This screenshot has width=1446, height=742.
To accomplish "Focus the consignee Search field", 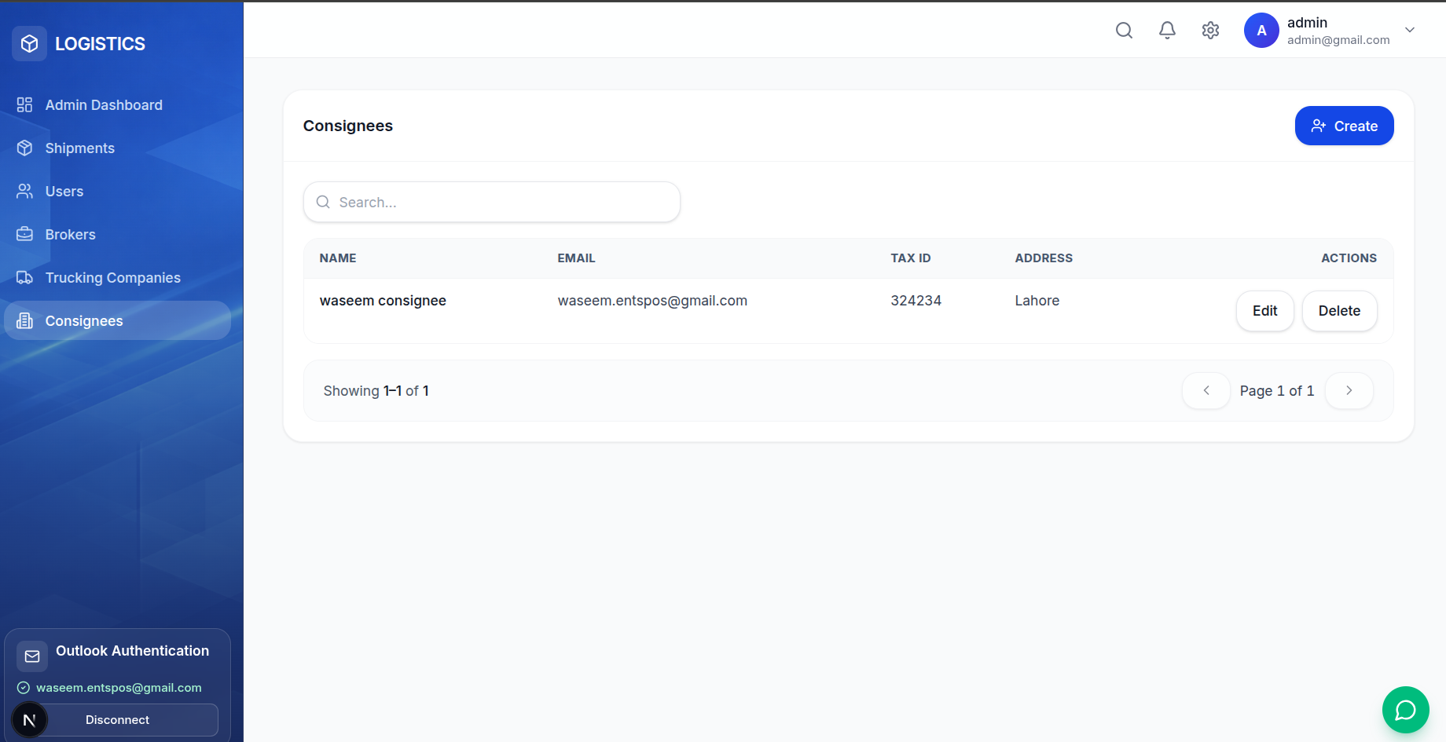I will click(492, 202).
